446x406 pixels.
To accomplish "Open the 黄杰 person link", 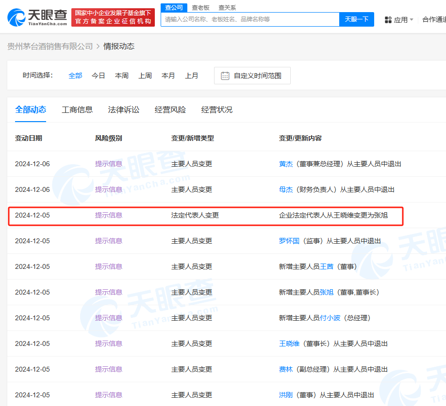I will [286, 164].
